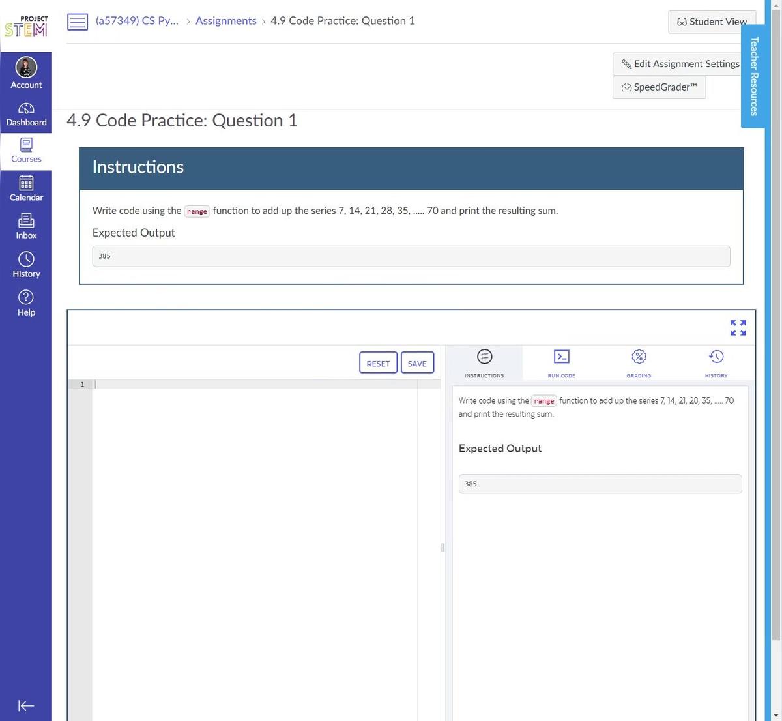Open the course navigation hamburger menu

pyautogui.click(x=78, y=22)
